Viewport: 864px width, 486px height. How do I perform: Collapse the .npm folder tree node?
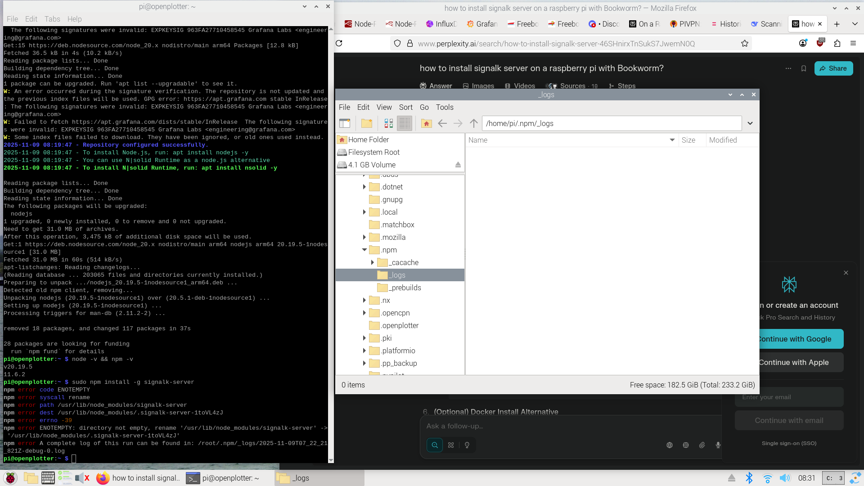tap(364, 250)
